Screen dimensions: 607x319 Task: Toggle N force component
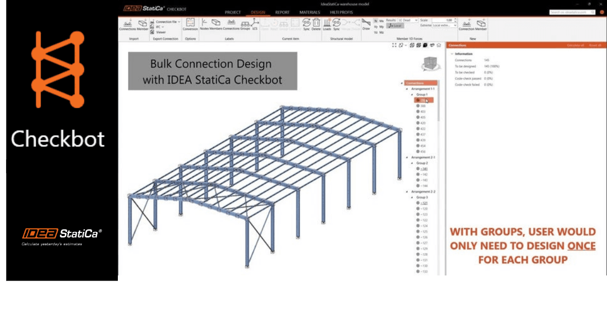coord(375,20)
